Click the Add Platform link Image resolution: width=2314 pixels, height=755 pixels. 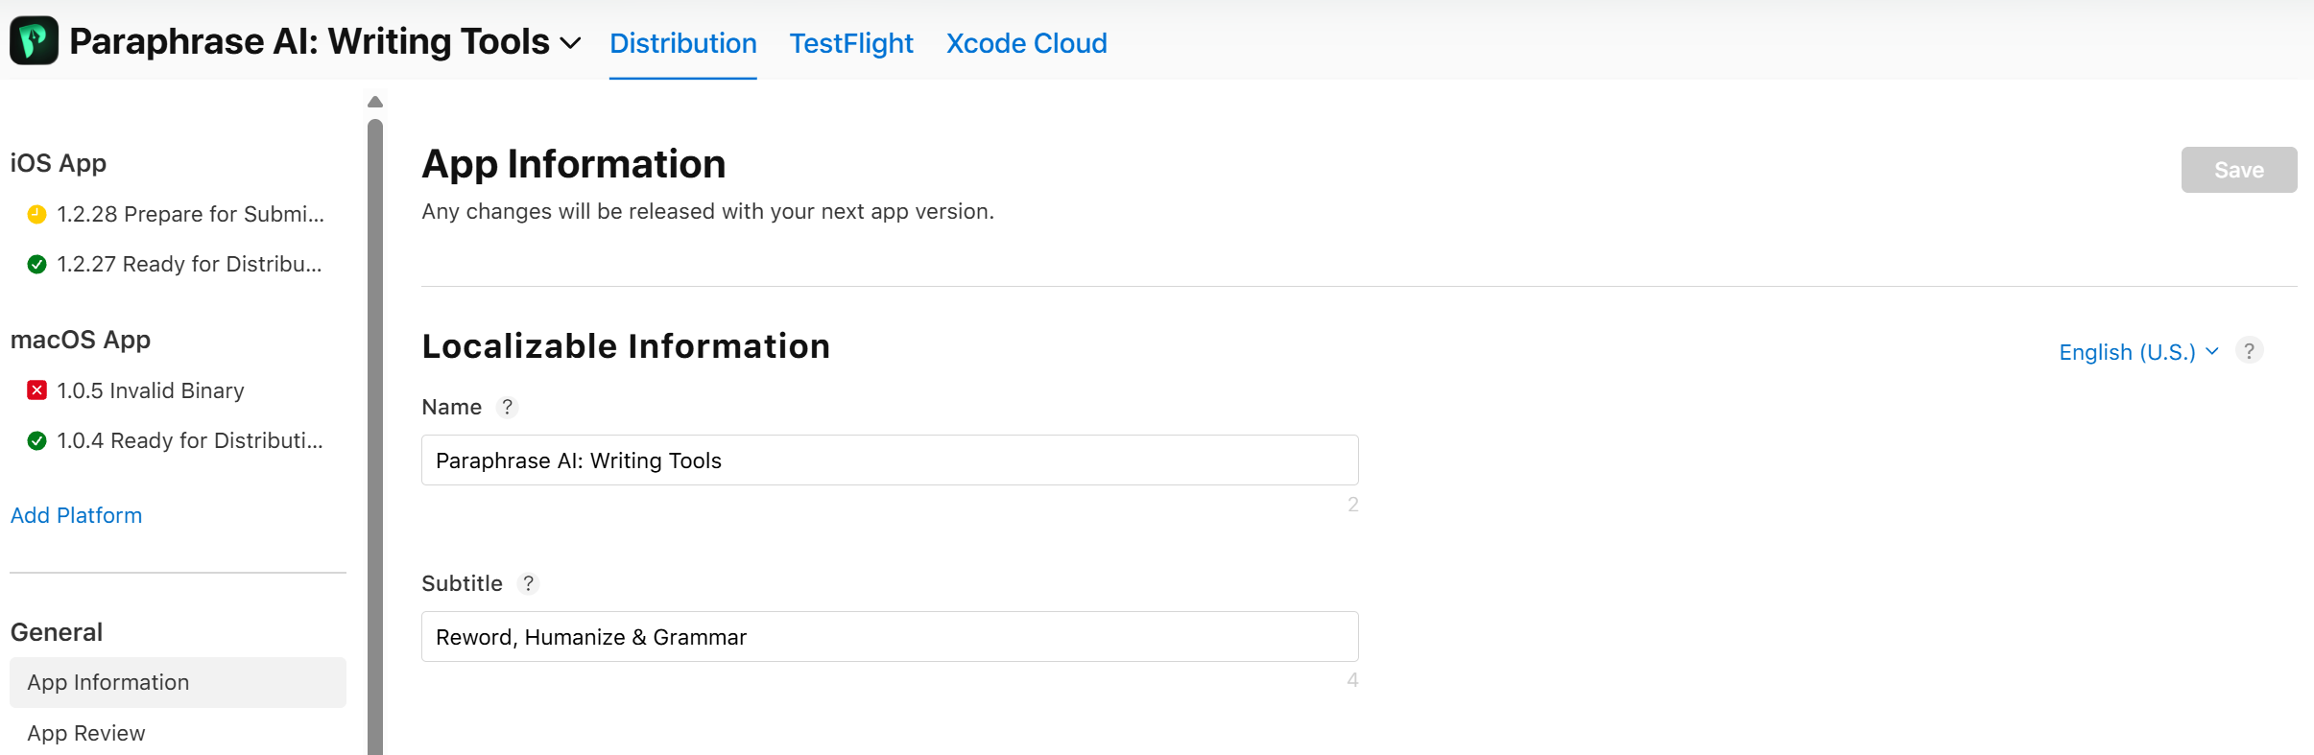76,515
